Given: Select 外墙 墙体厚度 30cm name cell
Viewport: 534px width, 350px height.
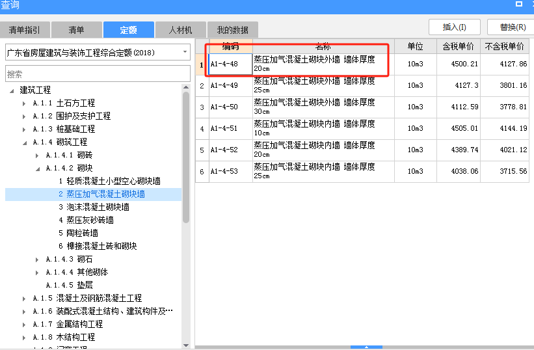Looking at the screenshot, I should coord(323,107).
